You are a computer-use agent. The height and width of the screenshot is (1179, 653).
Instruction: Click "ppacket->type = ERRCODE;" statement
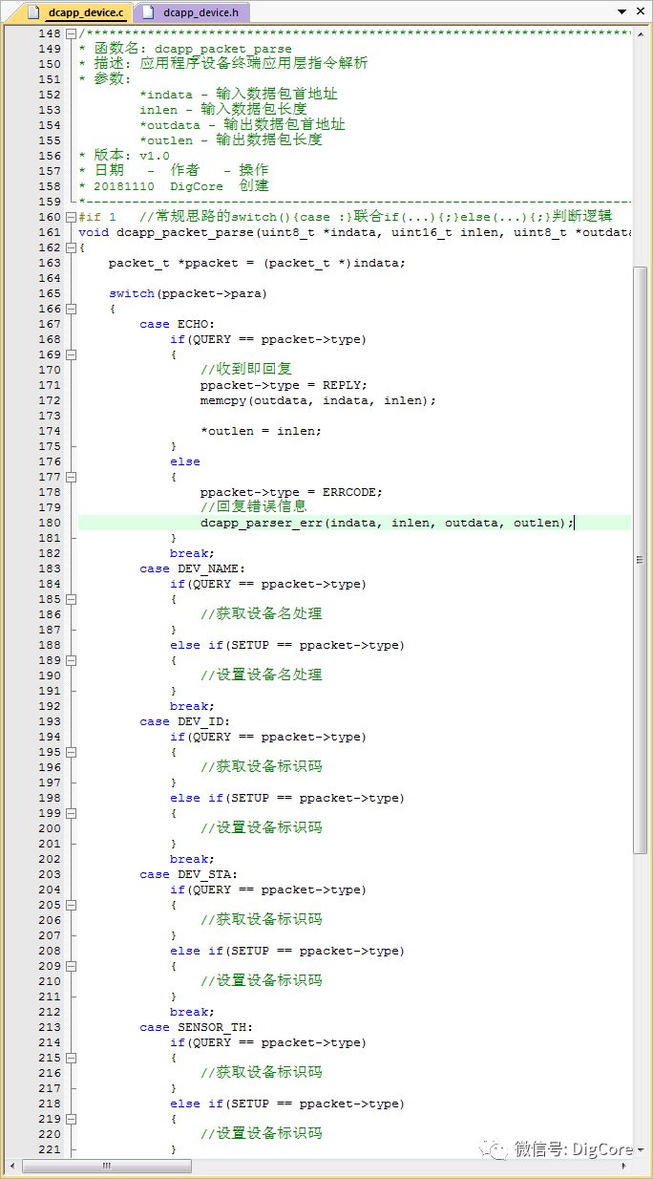[x=291, y=492]
